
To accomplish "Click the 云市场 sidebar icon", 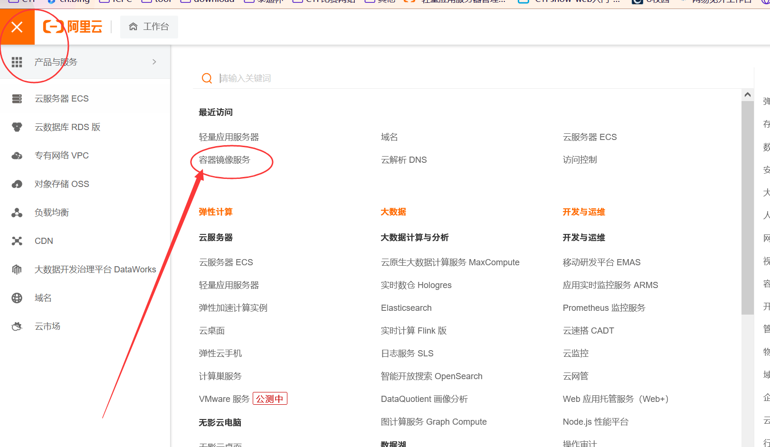I will [17, 326].
